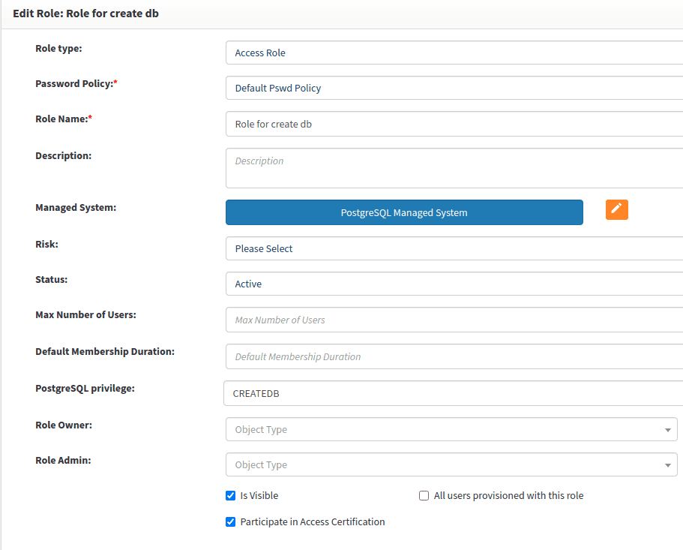The image size is (683, 550).
Task: Expand the Role Admin object type dropdown
Action: tap(451, 464)
